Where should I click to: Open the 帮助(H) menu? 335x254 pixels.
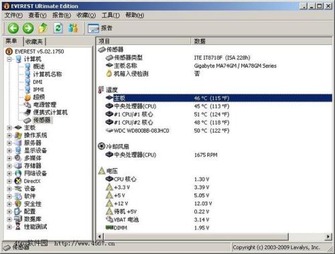(x=135, y=15)
